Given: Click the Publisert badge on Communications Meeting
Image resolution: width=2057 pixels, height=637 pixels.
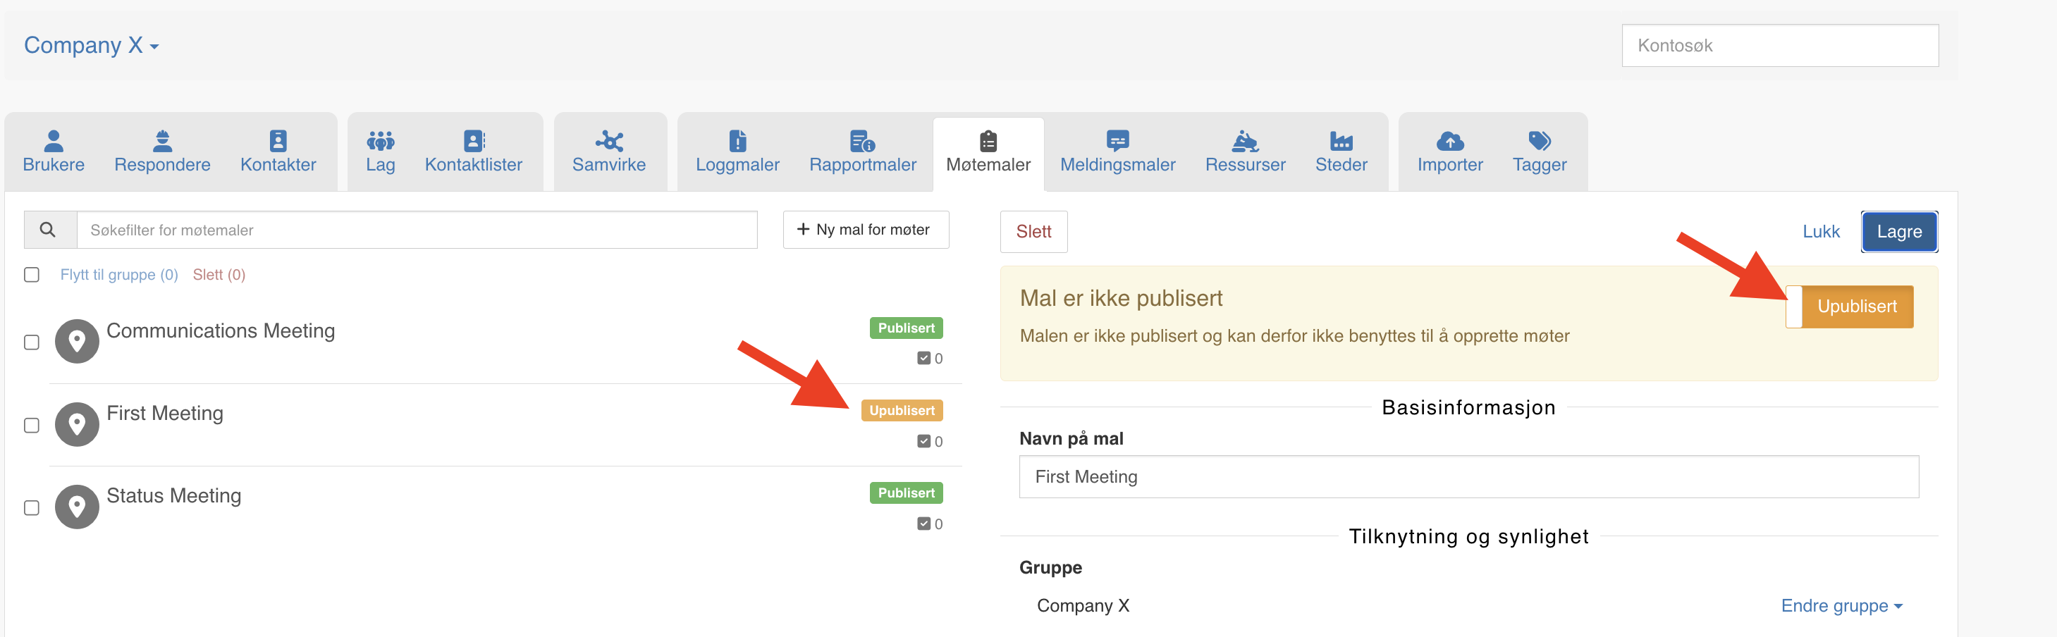Looking at the screenshot, I should click(906, 328).
